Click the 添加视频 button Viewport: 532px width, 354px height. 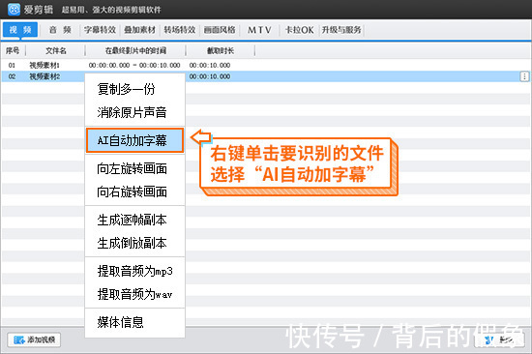point(34,339)
